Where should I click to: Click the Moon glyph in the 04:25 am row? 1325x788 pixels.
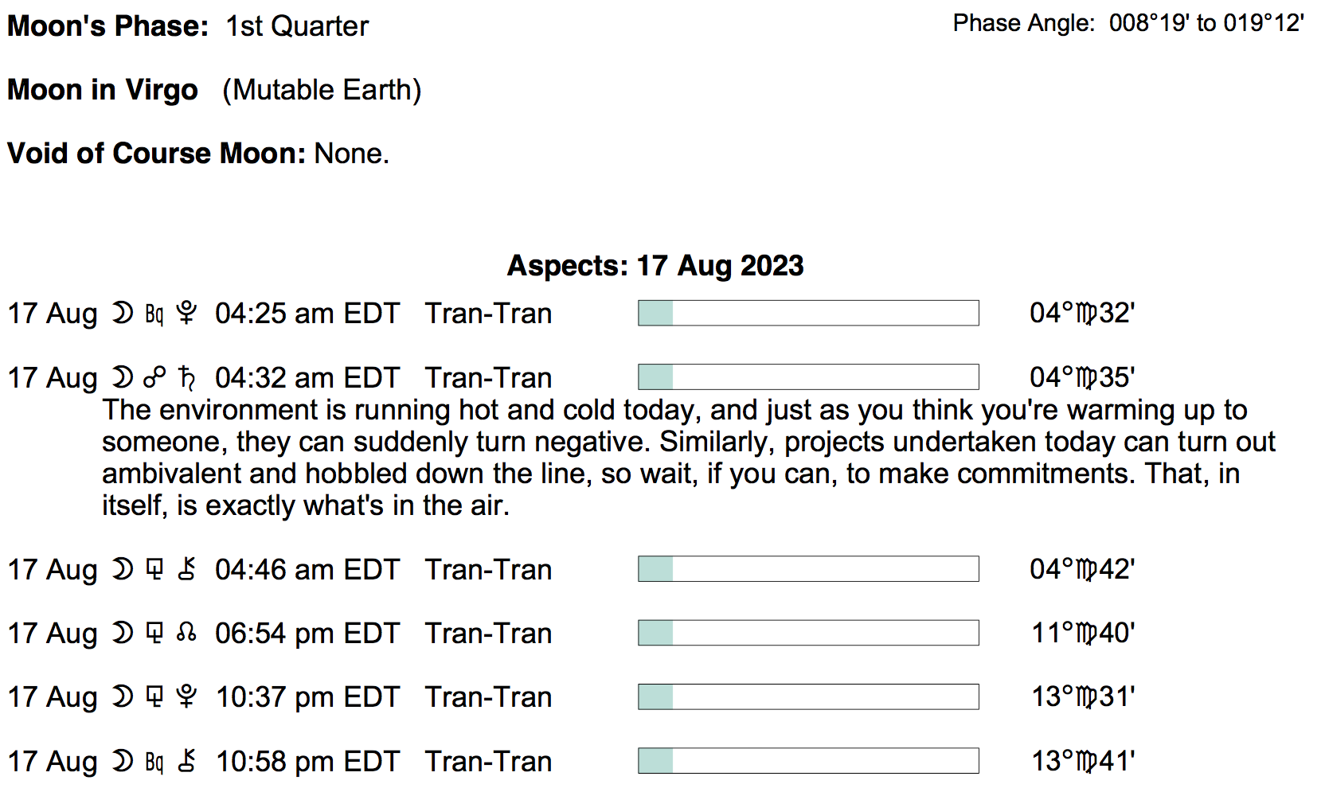click(122, 314)
